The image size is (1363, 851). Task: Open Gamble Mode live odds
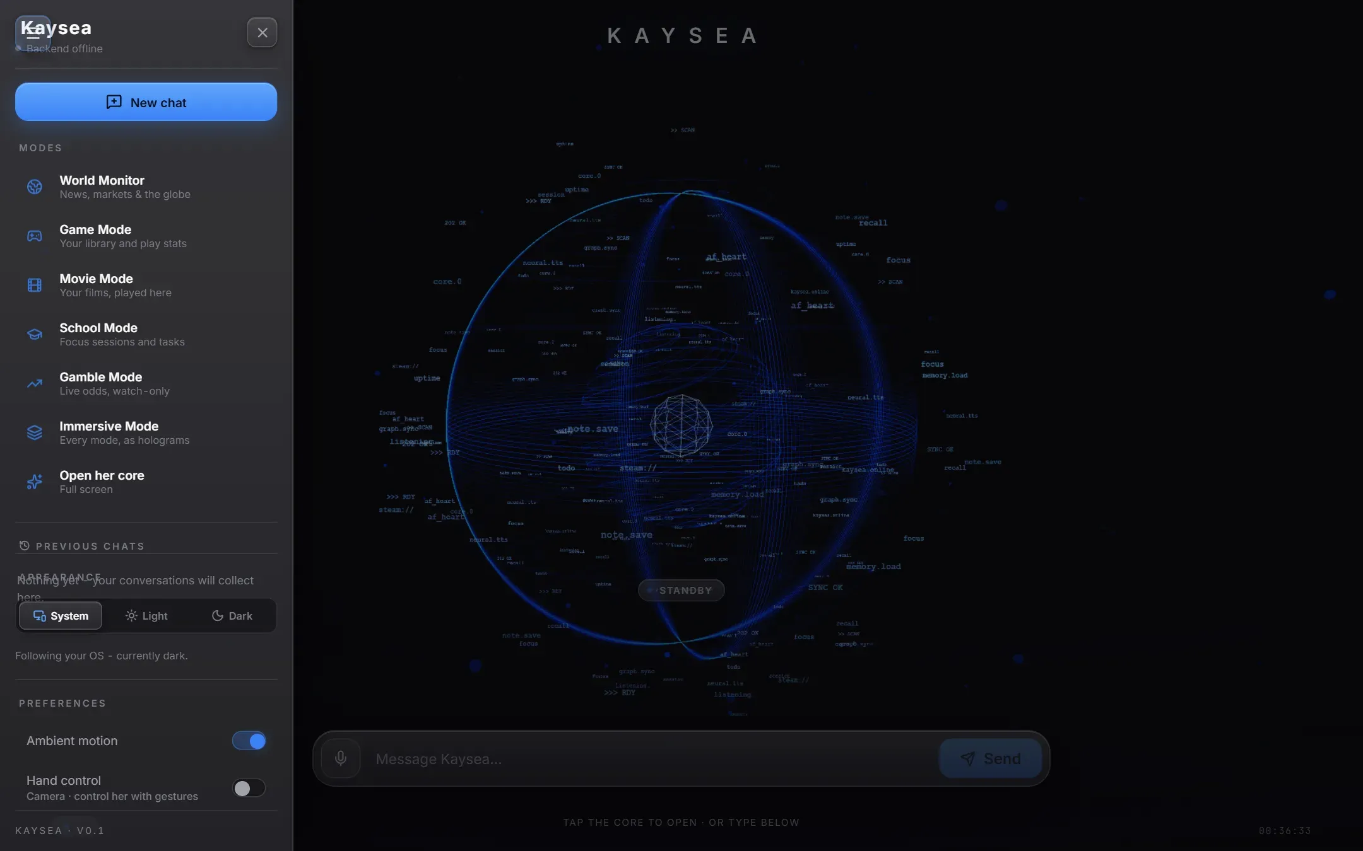pos(146,383)
